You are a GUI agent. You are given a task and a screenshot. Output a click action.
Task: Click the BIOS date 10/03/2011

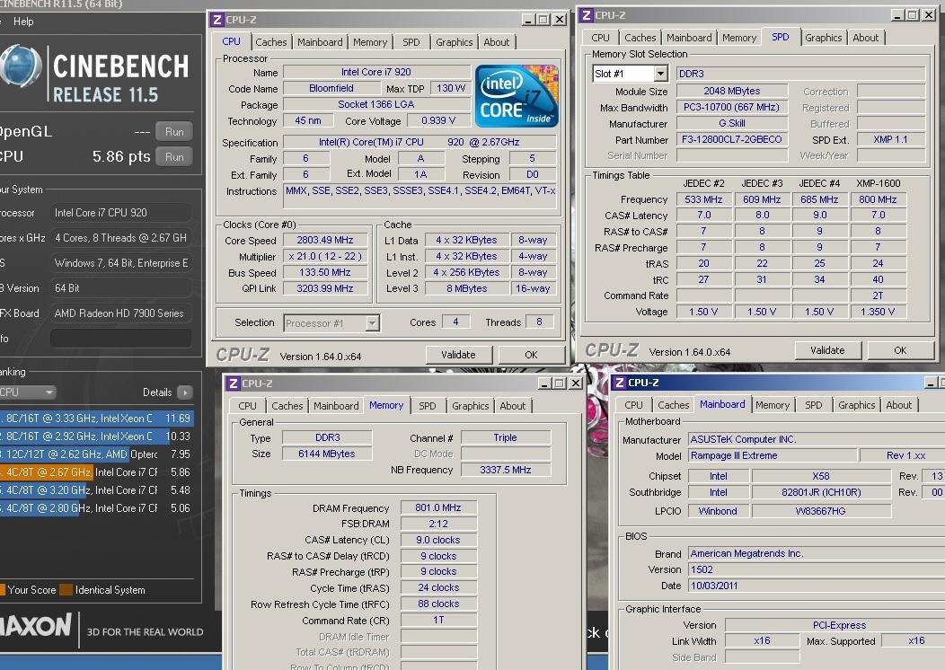[x=817, y=586]
